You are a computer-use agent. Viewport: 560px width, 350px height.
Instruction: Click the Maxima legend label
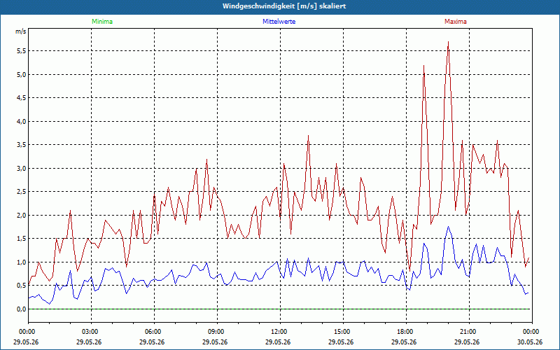pos(456,22)
